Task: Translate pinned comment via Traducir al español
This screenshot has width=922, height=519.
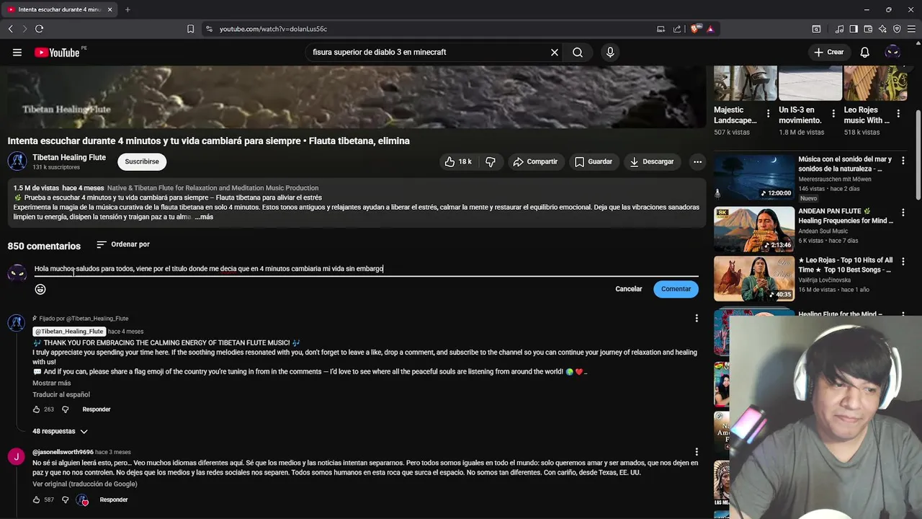Action: tap(61, 394)
